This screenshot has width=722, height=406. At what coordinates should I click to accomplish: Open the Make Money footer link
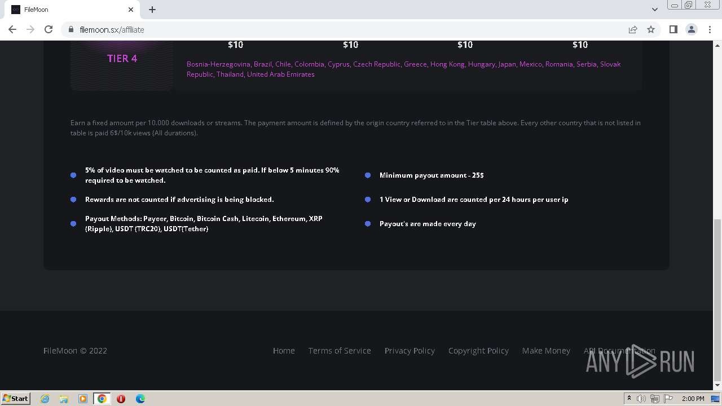tap(546, 351)
